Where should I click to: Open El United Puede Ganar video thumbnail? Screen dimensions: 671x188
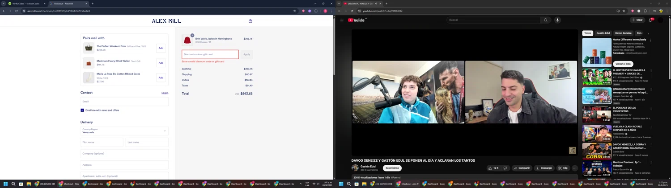click(x=597, y=77)
